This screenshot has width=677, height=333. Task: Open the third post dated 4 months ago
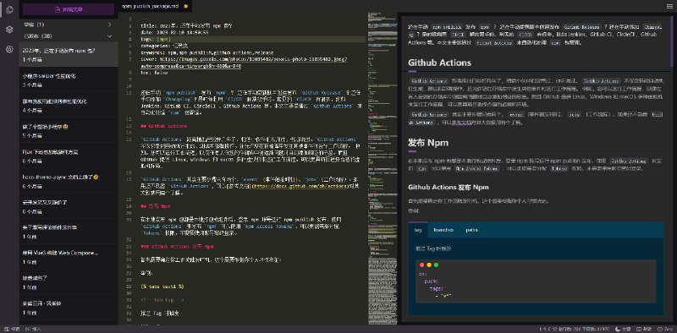click(69, 106)
